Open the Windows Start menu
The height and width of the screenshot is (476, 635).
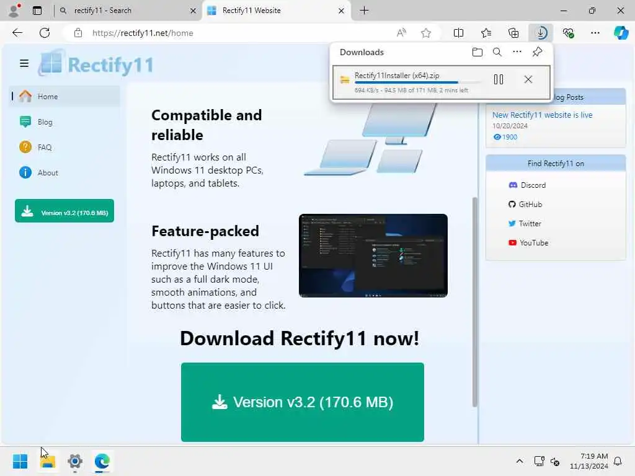pyautogui.click(x=20, y=461)
